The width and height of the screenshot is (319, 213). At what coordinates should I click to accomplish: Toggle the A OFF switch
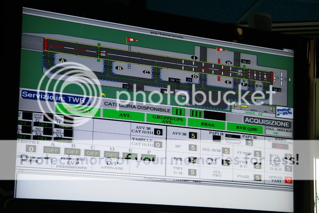point(52,150)
